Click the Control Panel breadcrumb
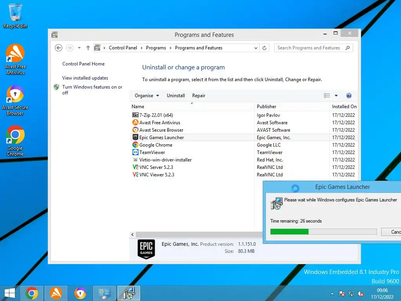Image resolution: width=401 pixels, height=301 pixels. (x=123, y=48)
